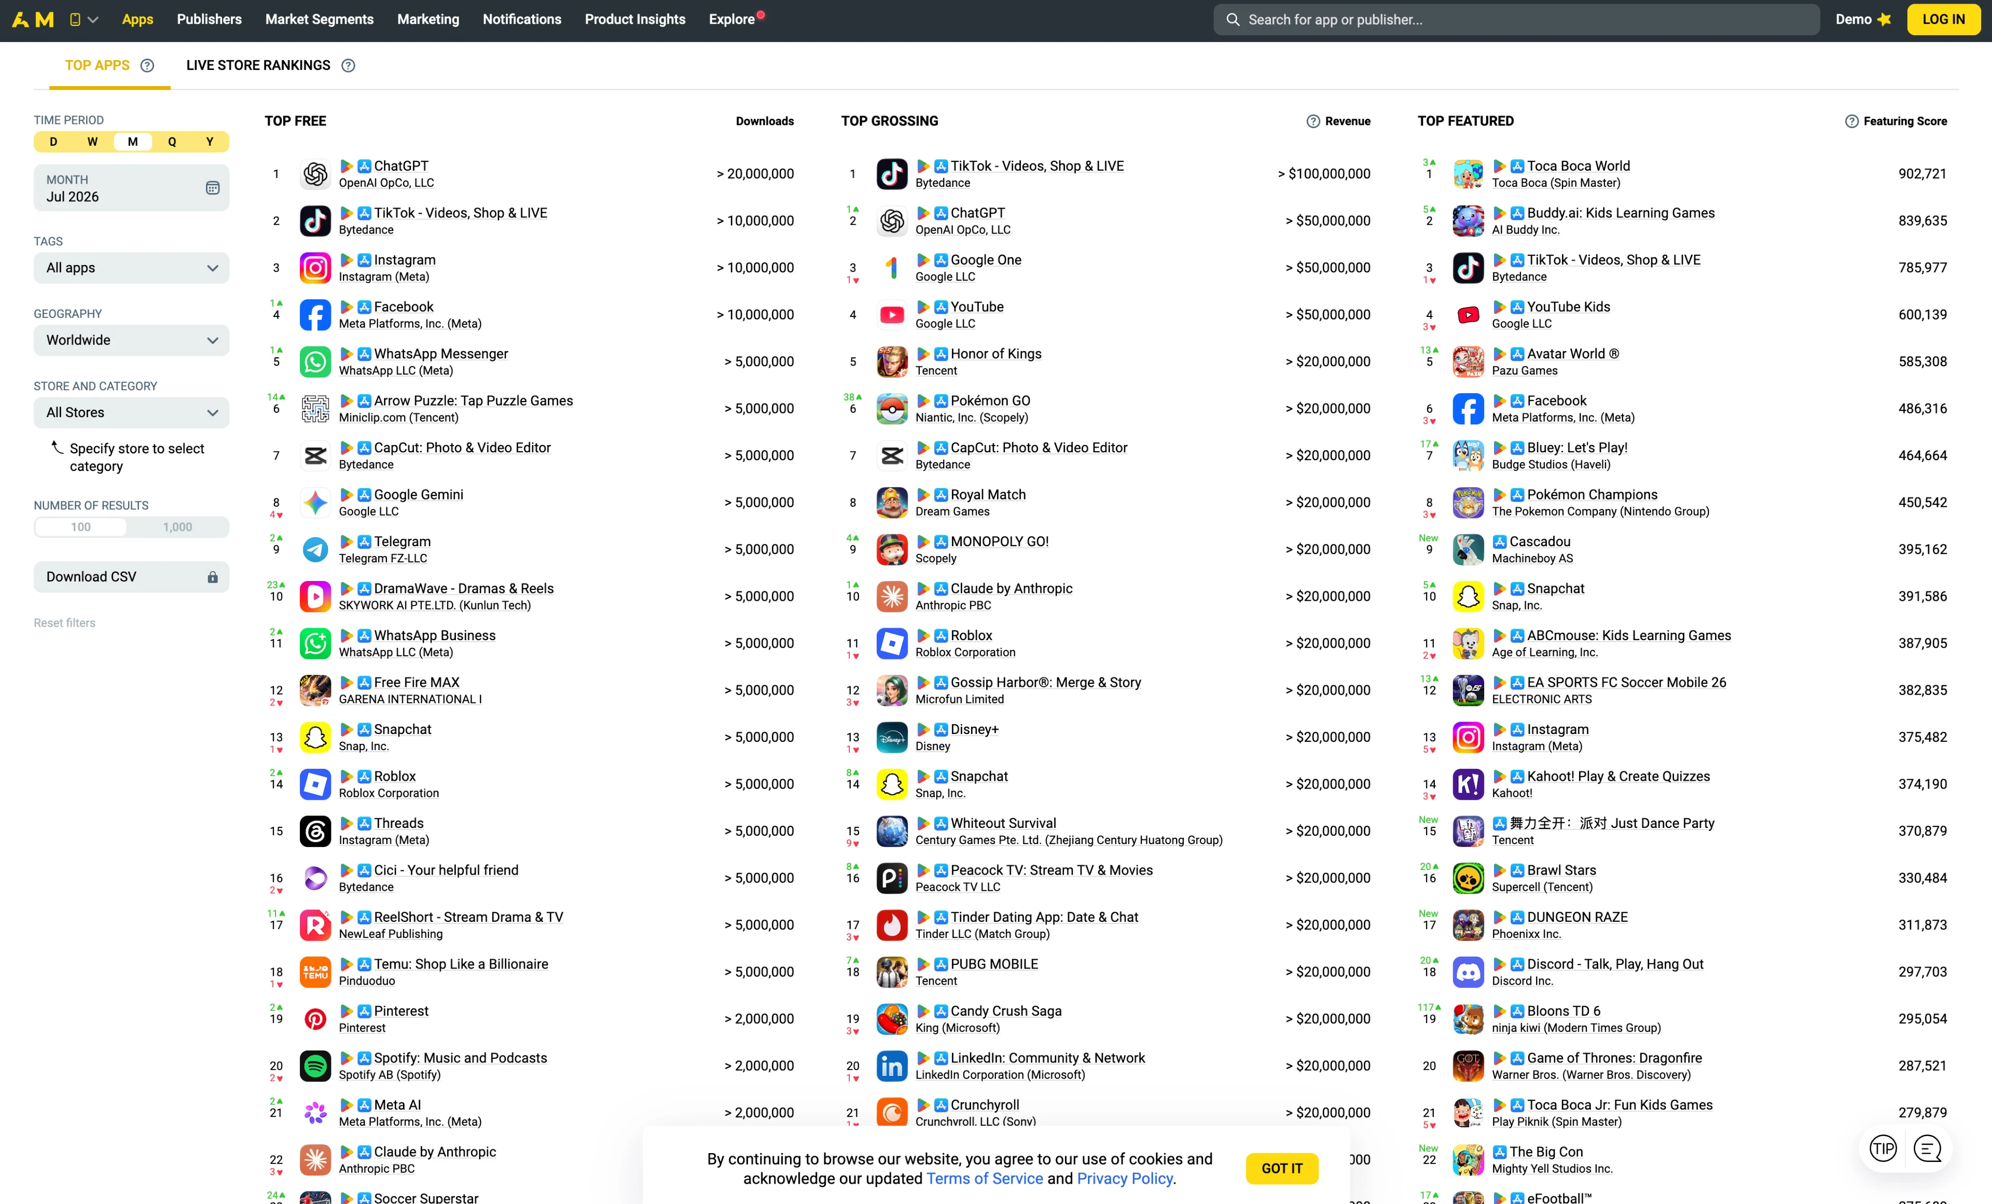The width and height of the screenshot is (1992, 1204).
Task: Select the Q (quarter) time period
Action: pos(171,142)
